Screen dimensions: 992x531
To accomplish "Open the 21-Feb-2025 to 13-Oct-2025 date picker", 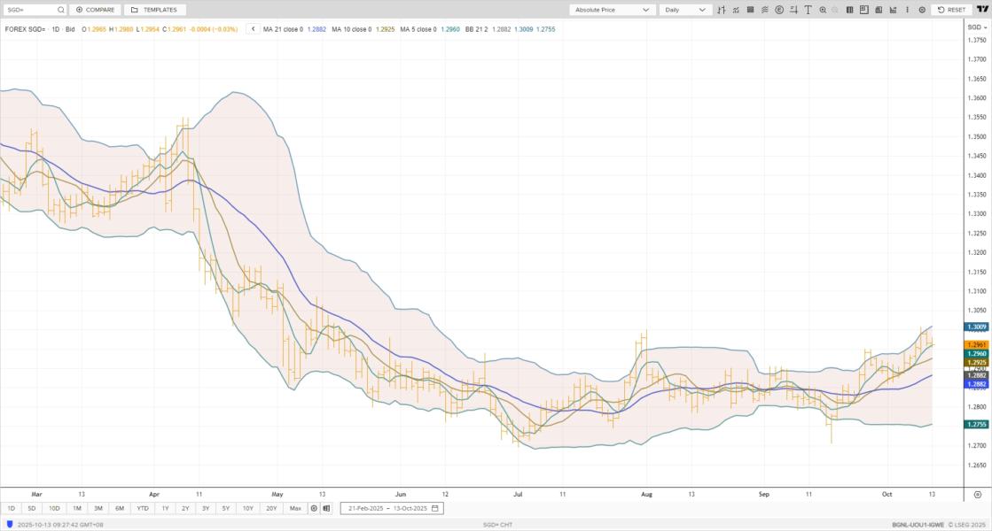I will [392, 508].
